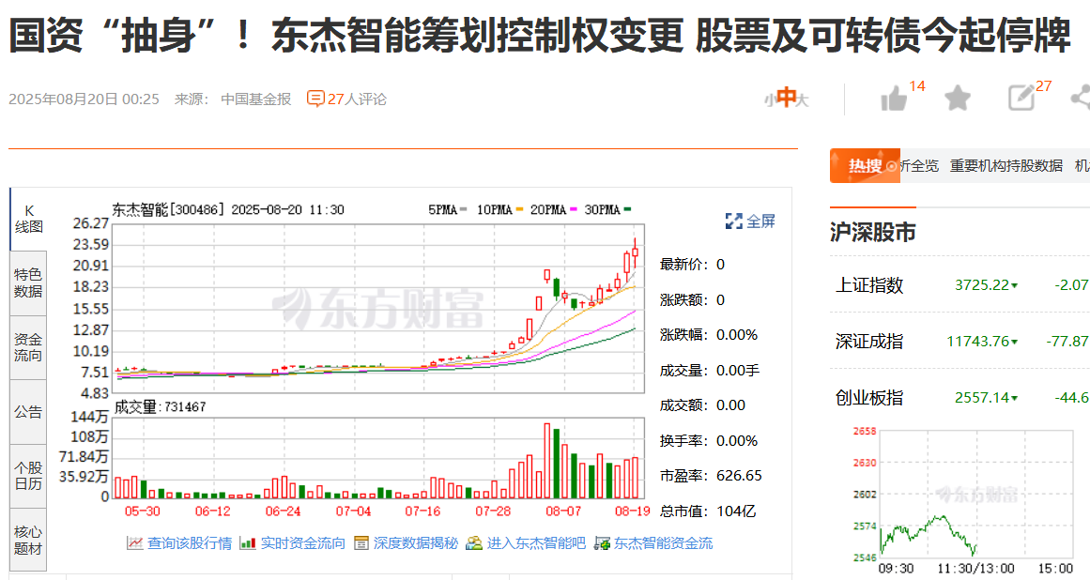Open 创业板指 index link
The width and height of the screenshot is (1090, 580).
coord(869,397)
